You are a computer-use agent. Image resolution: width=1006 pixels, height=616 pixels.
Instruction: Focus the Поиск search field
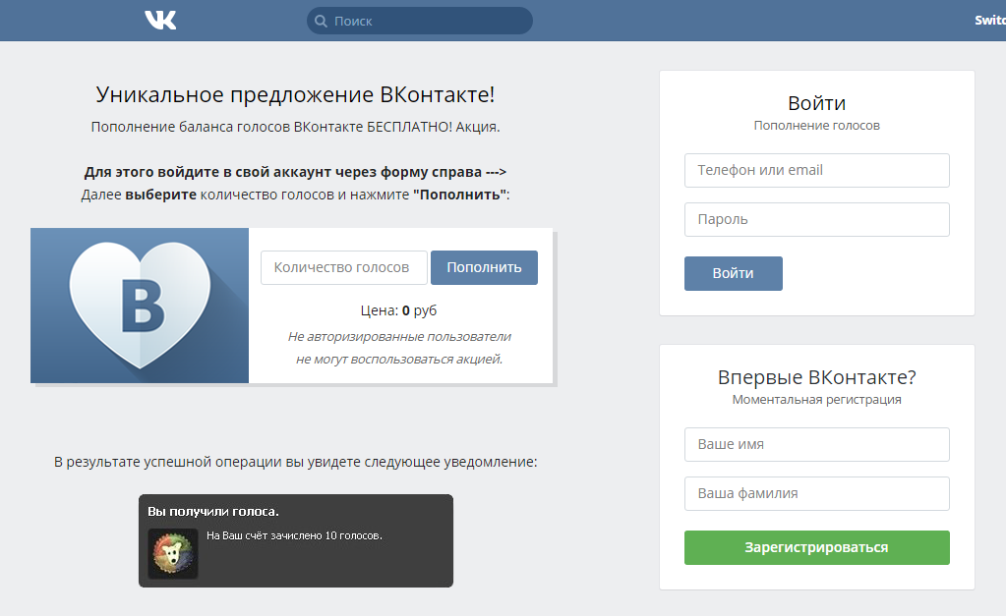pyautogui.click(x=420, y=21)
